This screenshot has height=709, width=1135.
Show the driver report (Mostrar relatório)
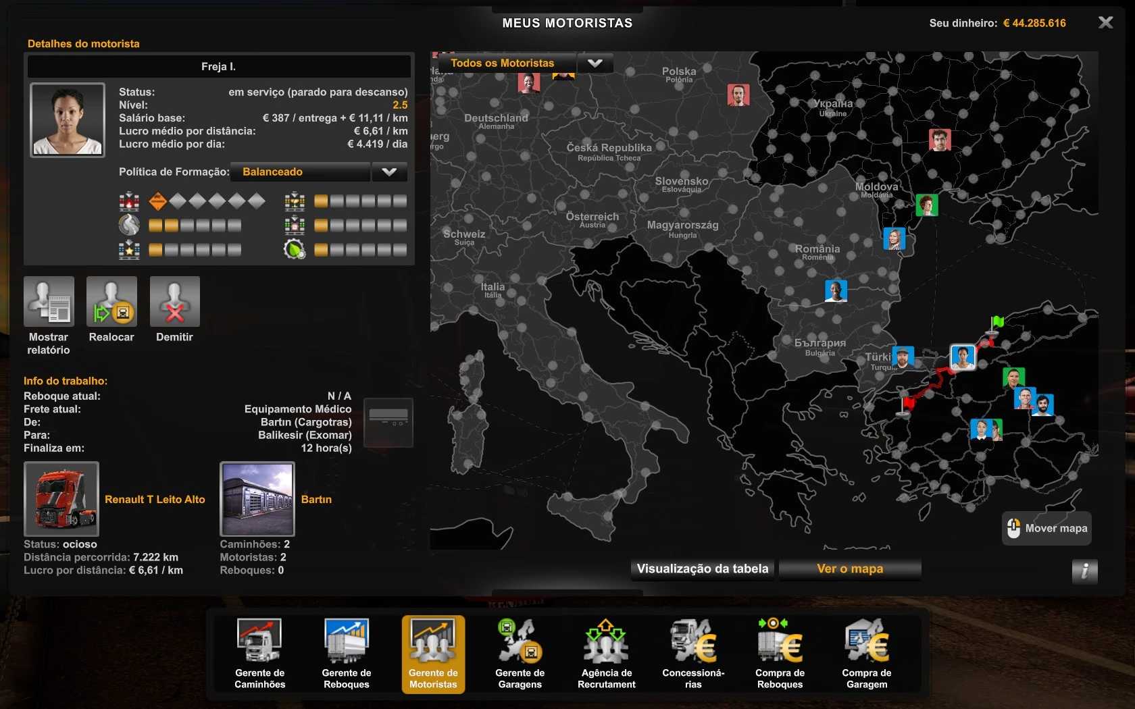(49, 303)
